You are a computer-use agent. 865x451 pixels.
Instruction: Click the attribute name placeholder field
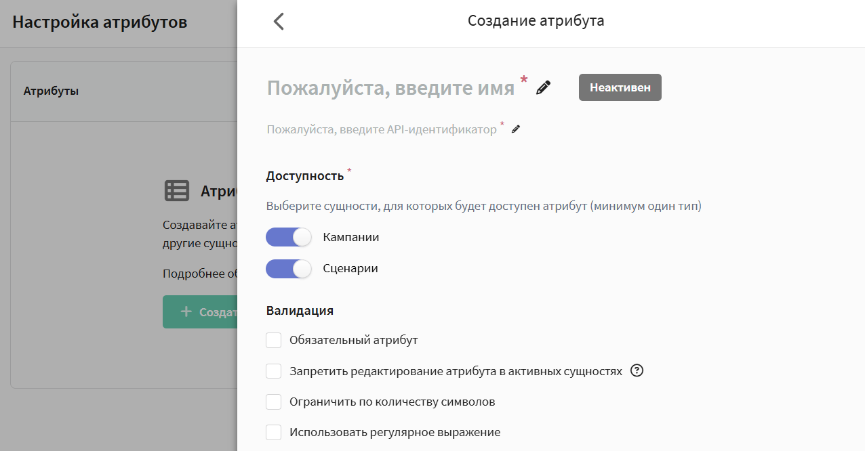(x=390, y=88)
